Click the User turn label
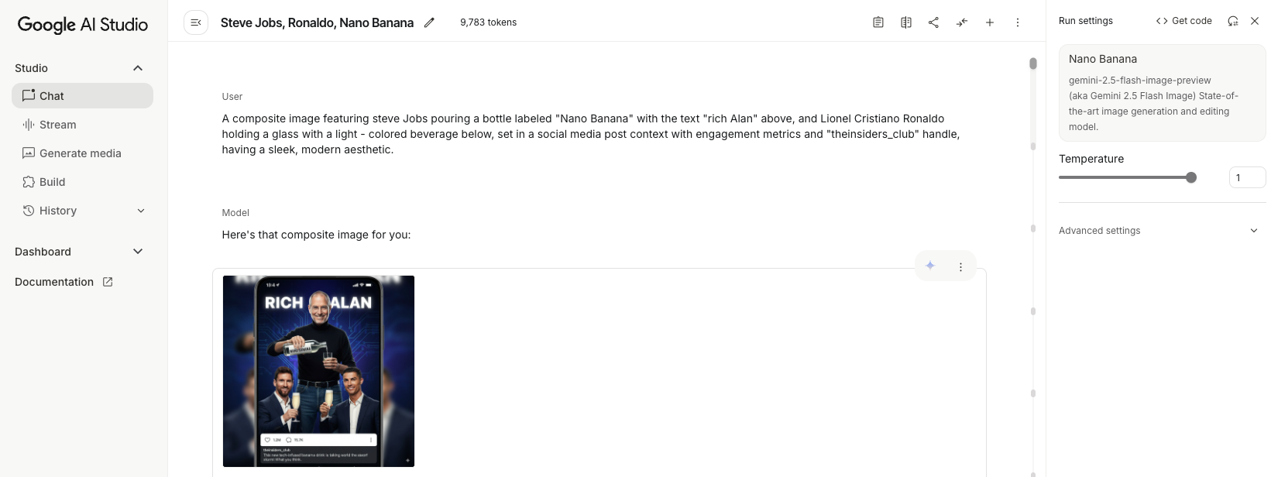This screenshot has height=477, width=1271. point(232,97)
